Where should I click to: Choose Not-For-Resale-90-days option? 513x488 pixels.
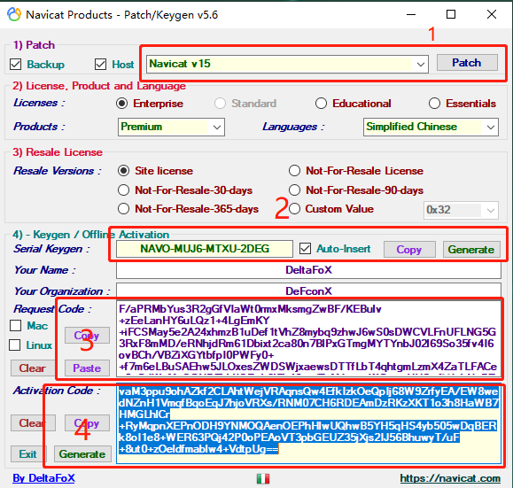294,190
